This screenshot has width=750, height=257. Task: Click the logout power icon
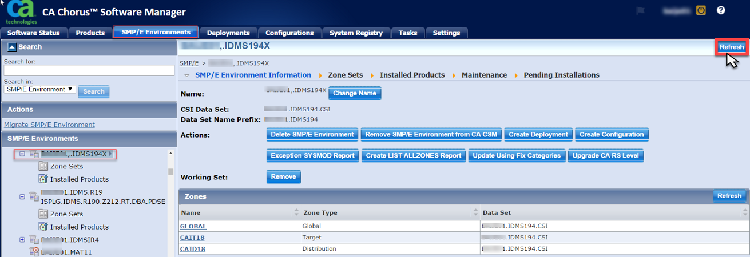click(701, 10)
